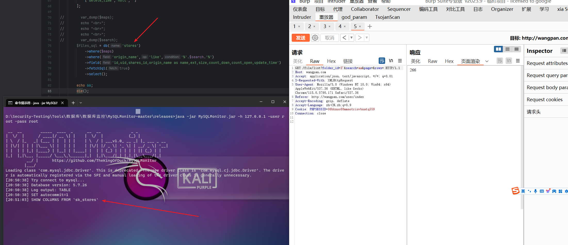Screen dimensions: 568x245
Task: Close the 命令提示符 terminal tab
Action: pyautogui.click(x=62, y=103)
